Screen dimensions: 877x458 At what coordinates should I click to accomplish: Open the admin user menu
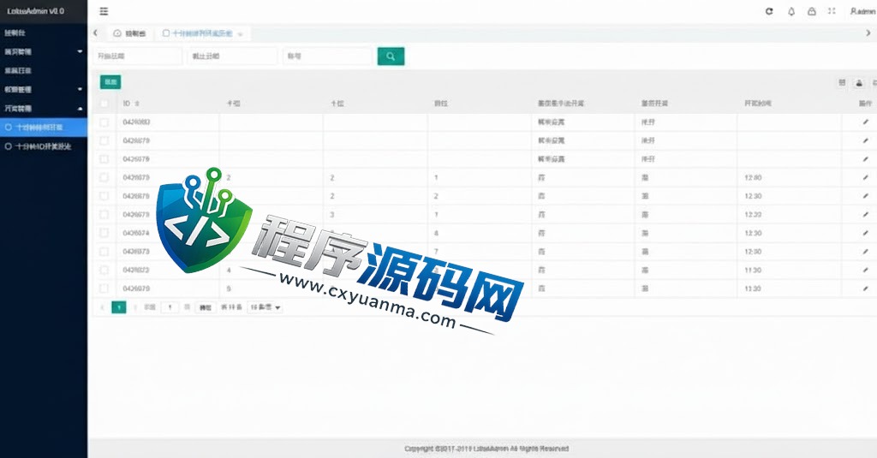[862, 11]
